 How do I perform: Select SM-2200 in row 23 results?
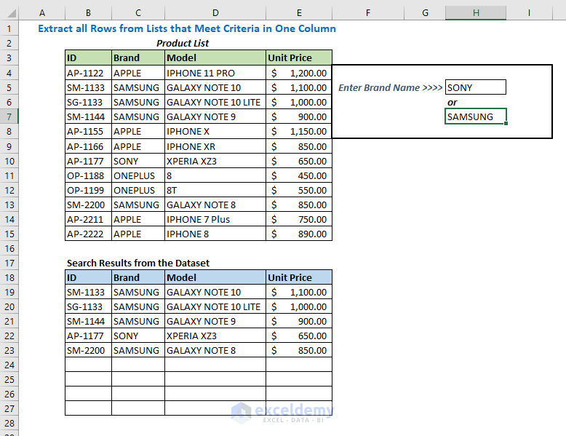tap(89, 350)
